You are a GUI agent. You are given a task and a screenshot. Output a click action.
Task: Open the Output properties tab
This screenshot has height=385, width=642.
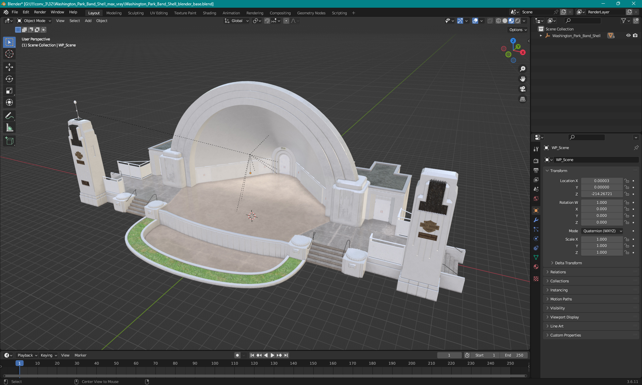(536, 170)
